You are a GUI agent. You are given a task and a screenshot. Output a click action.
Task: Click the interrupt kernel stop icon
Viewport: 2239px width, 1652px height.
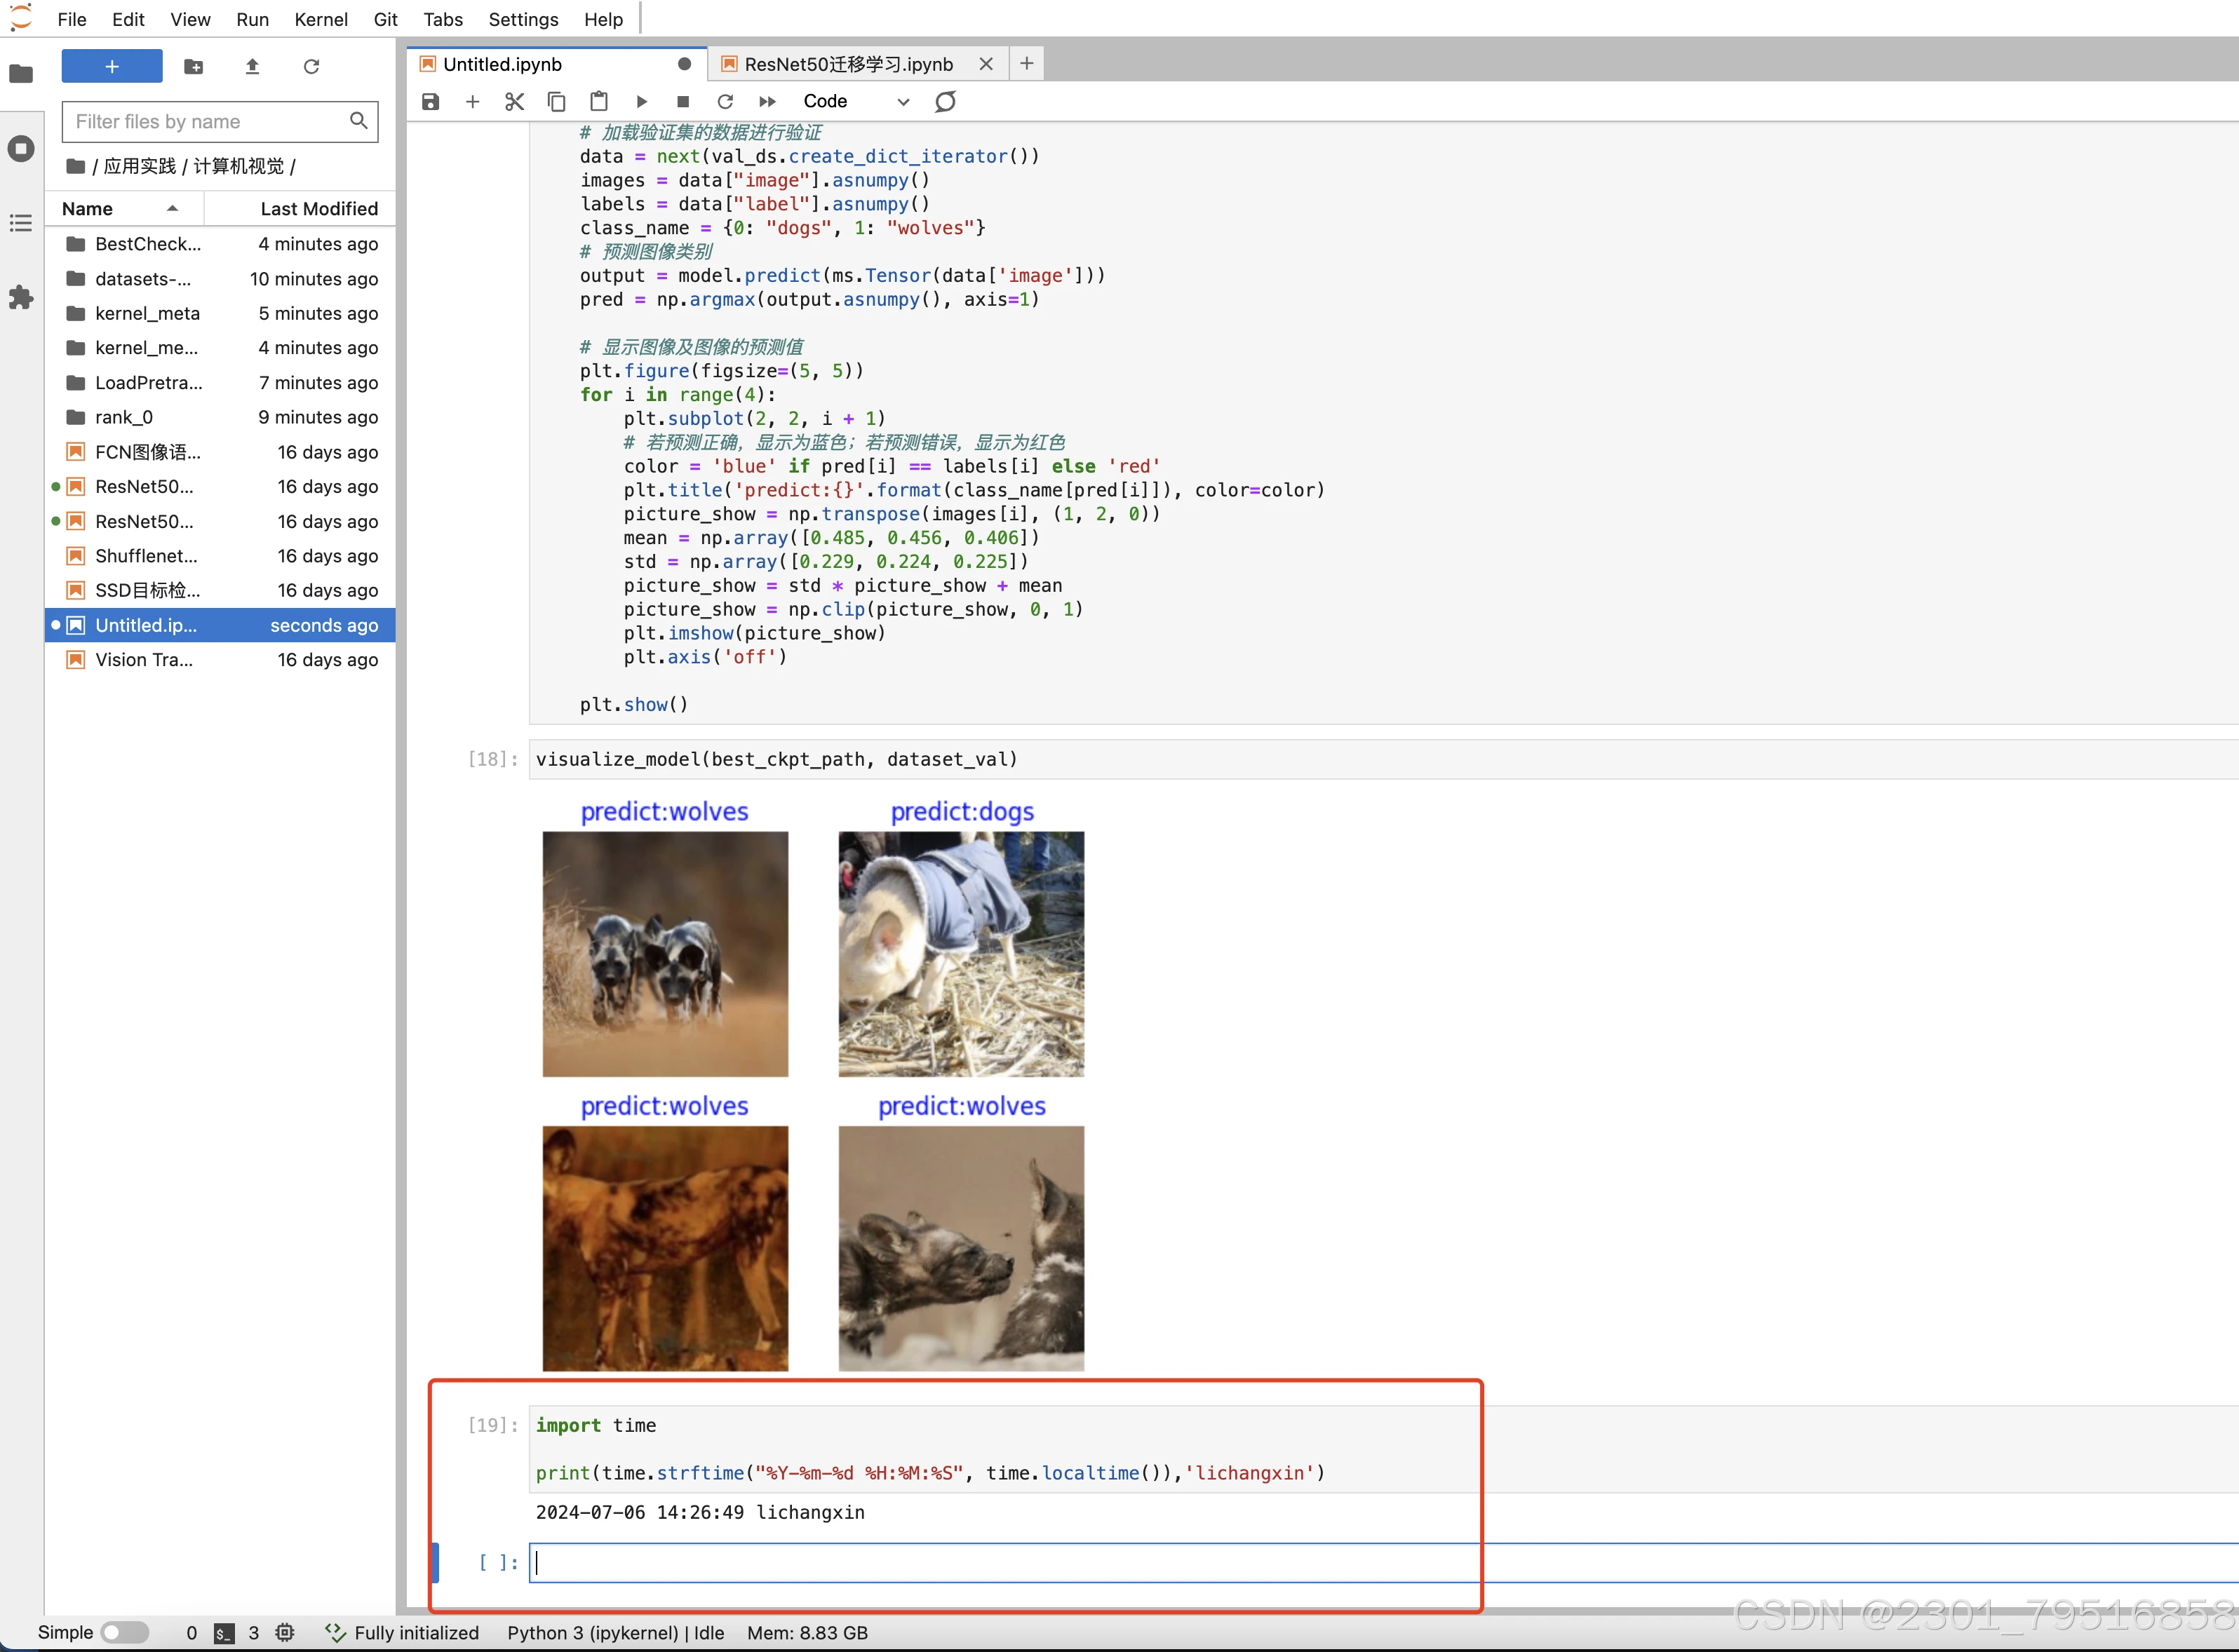(683, 101)
